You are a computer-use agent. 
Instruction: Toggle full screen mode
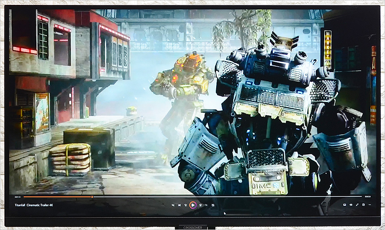click(357, 205)
